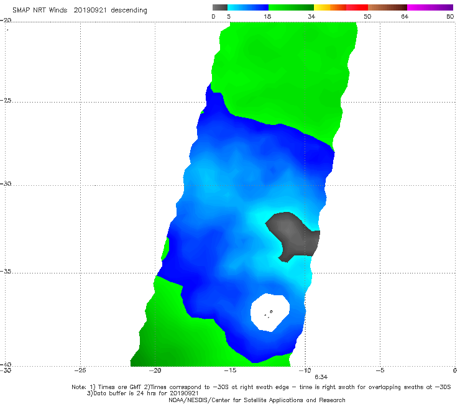Click the yellow-orange segment of the color bar
The width and height of the screenshot is (460, 404).
(x=330, y=7)
